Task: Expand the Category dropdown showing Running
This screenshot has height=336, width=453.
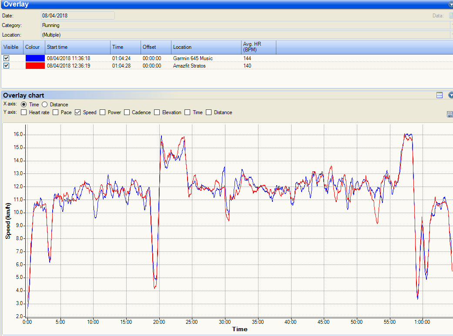Action: click(451, 25)
